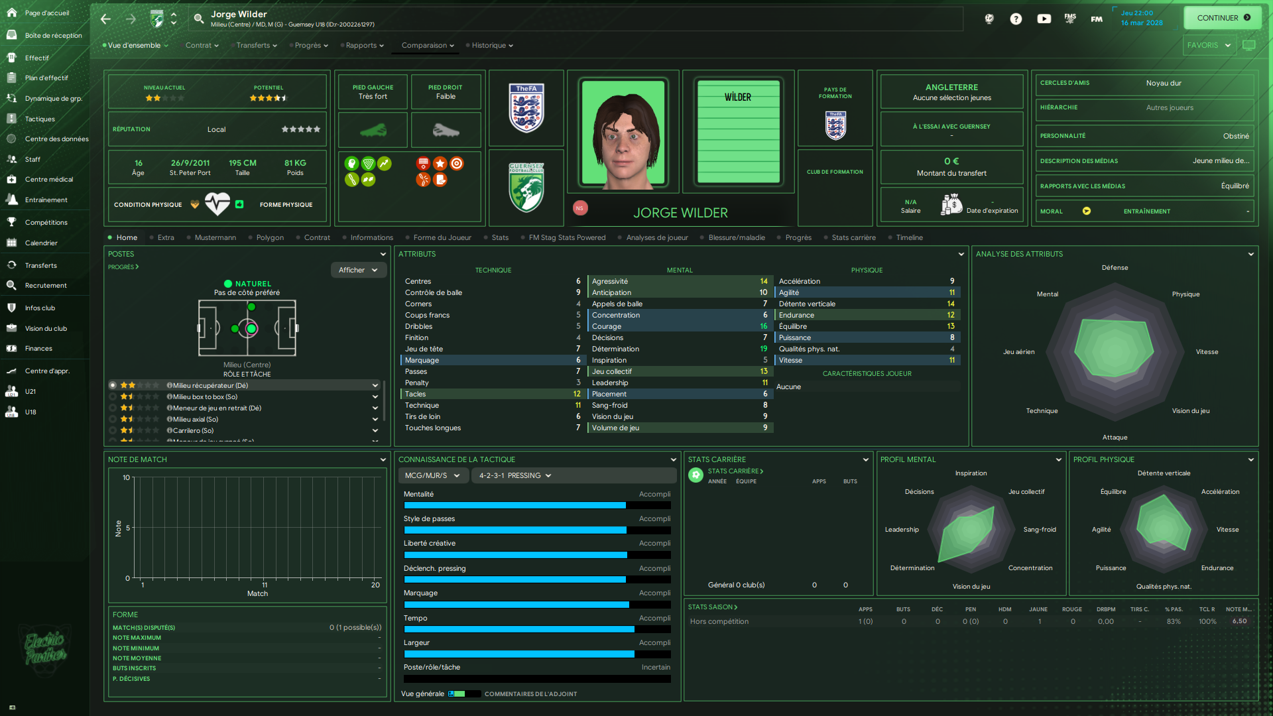Open the STATS CARRIÈRE link
1273x716 pixels.
[x=735, y=471]
